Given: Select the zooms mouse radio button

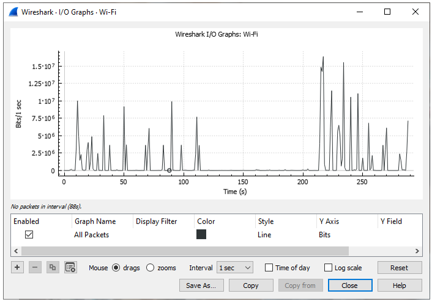Looking at the screenshot, I should tap(150, 268).
